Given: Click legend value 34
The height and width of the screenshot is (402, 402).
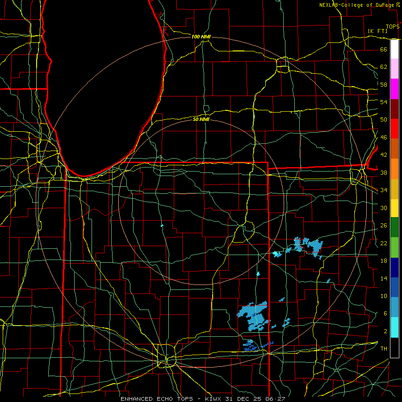Looking at the screenshot, I should [x=384, y=190].
